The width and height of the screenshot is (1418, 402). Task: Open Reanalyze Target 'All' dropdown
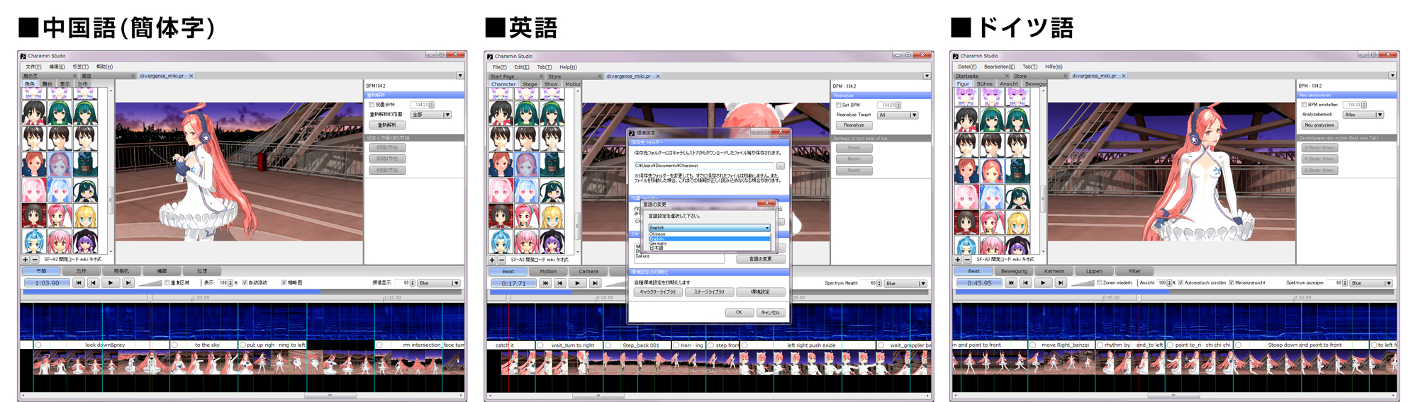tap(897, 115)
